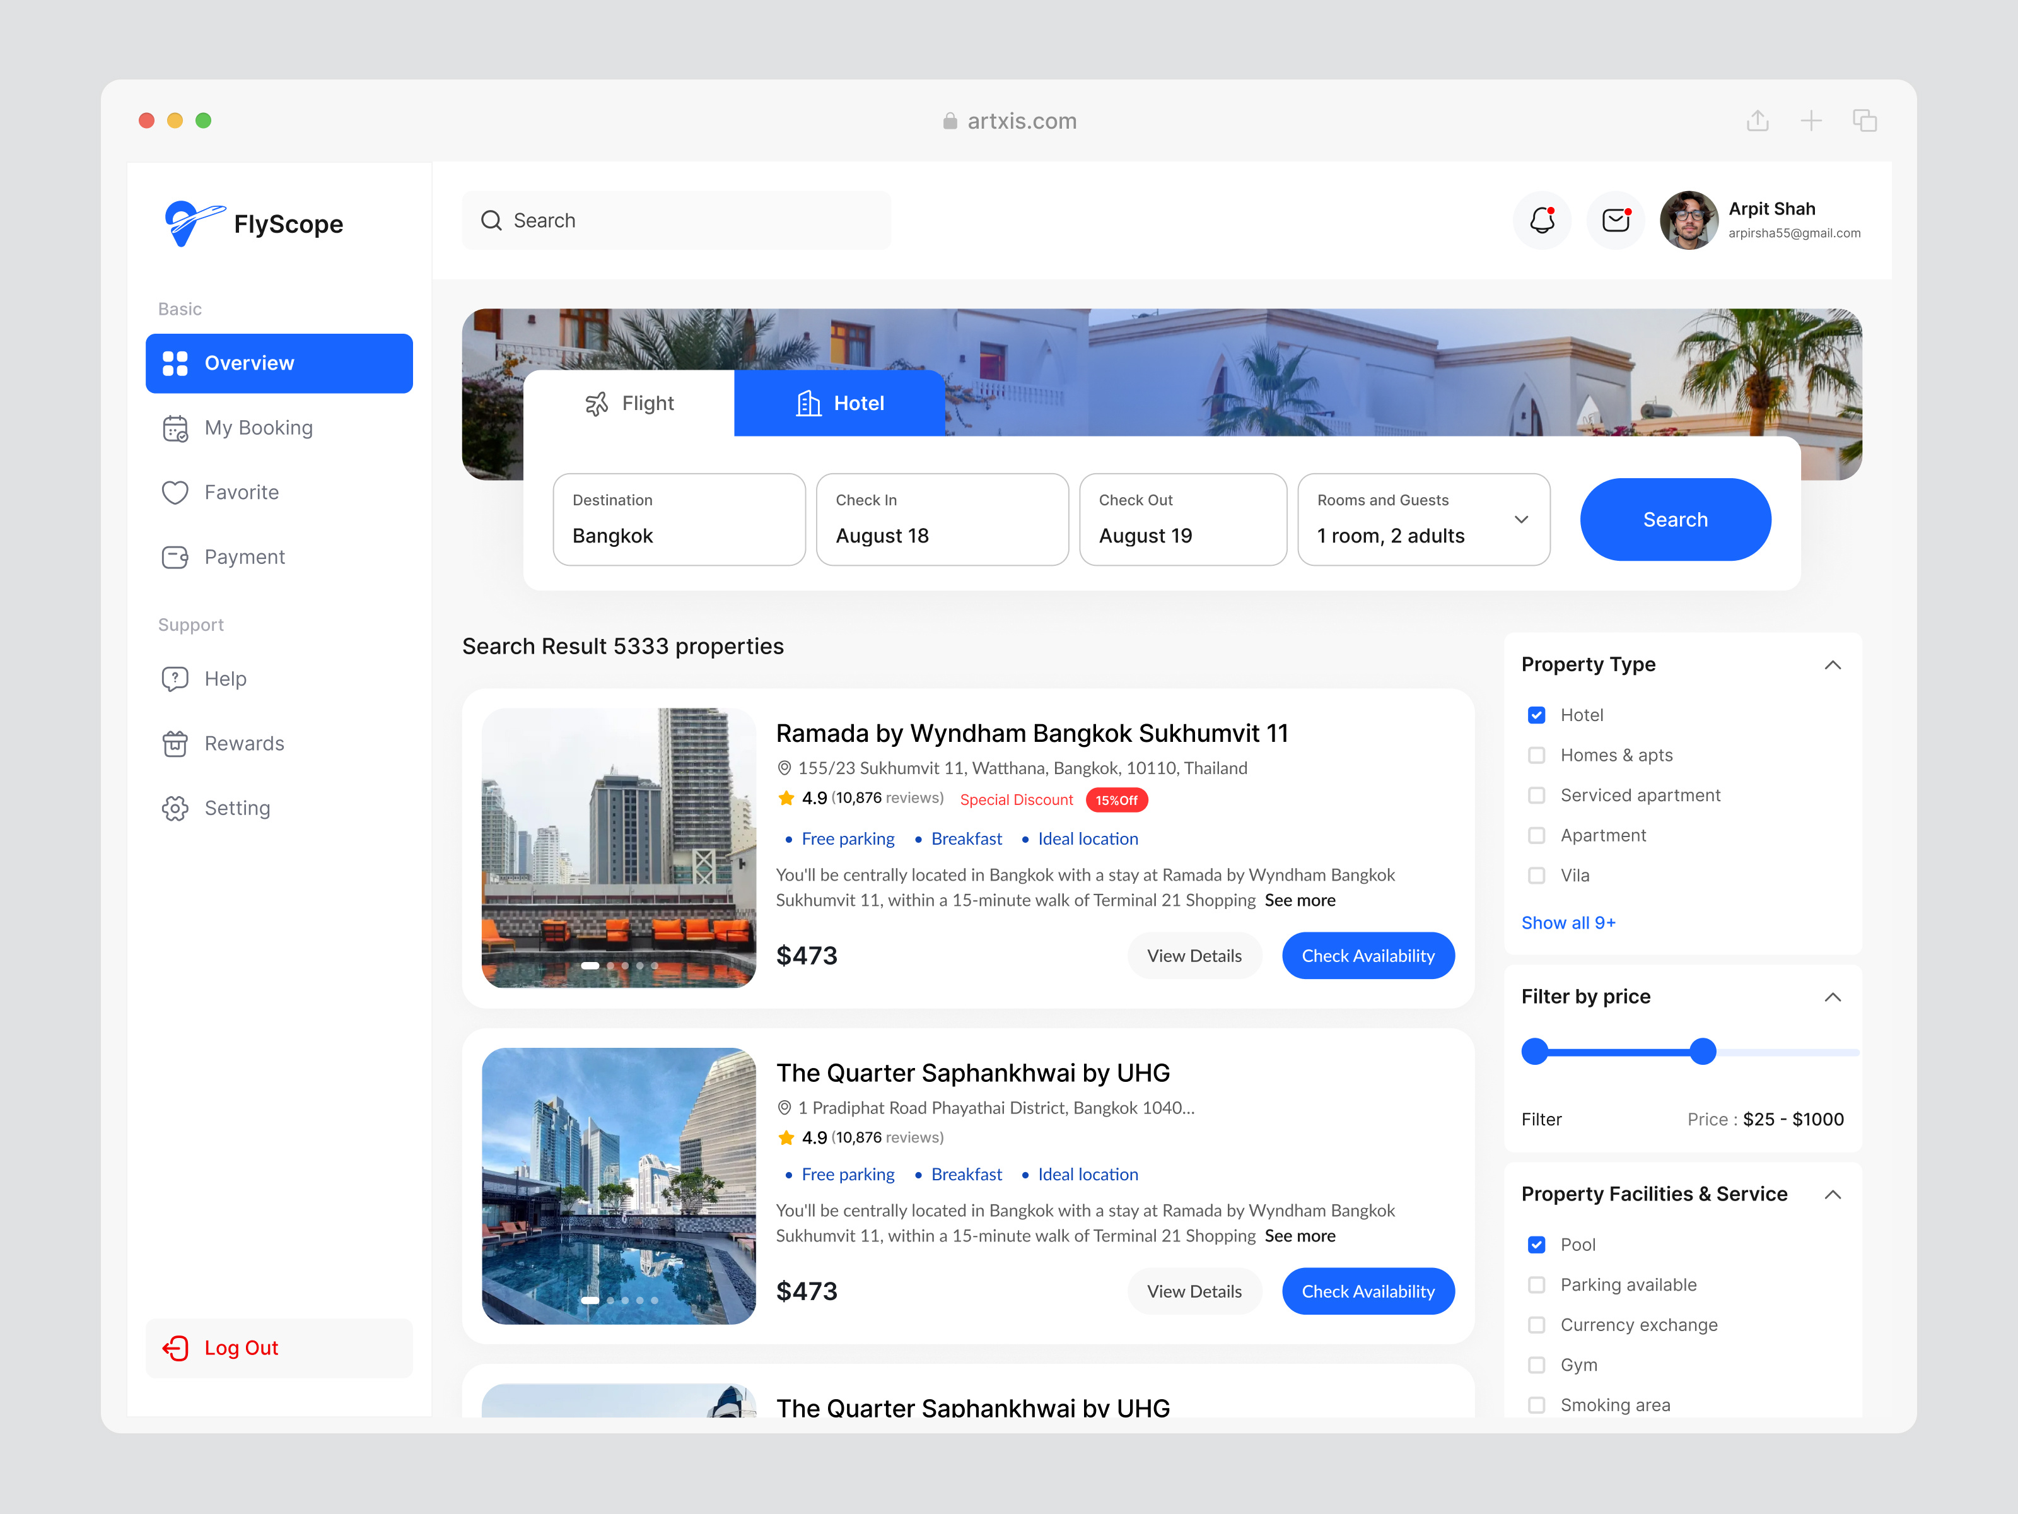Click the Log Out arrow icon
Screen dimensions: 2018x1514
(x=175, y=1348)
